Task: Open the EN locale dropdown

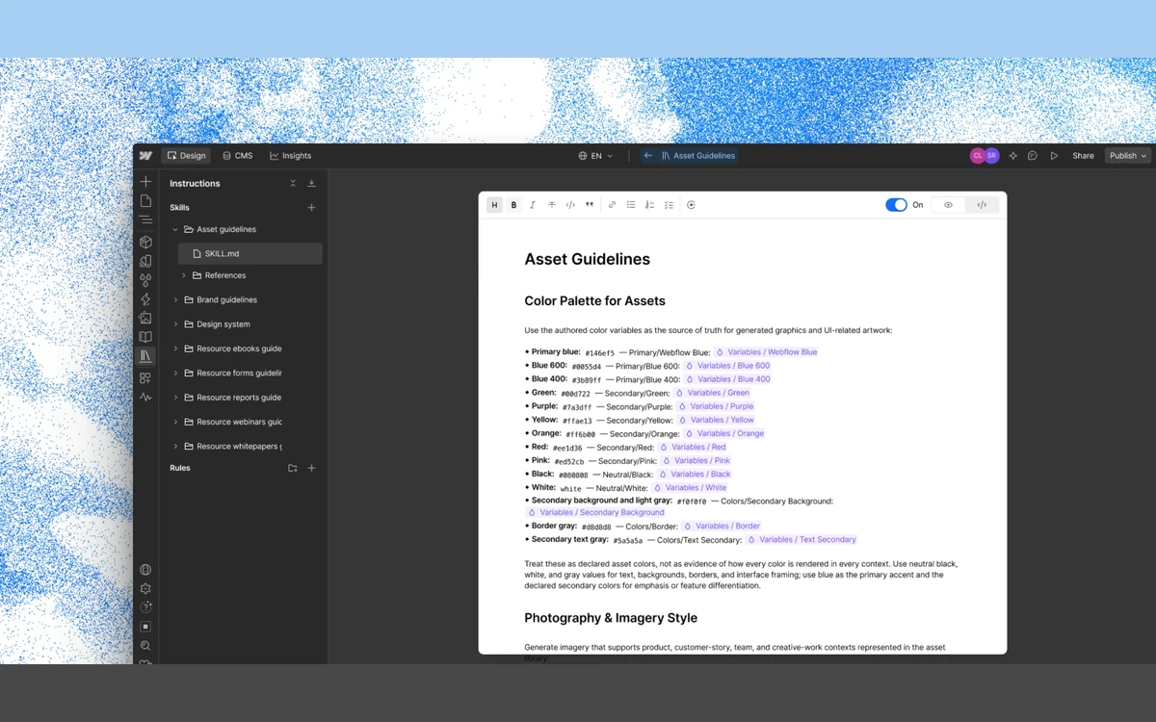Action: [x=595, y=156]
